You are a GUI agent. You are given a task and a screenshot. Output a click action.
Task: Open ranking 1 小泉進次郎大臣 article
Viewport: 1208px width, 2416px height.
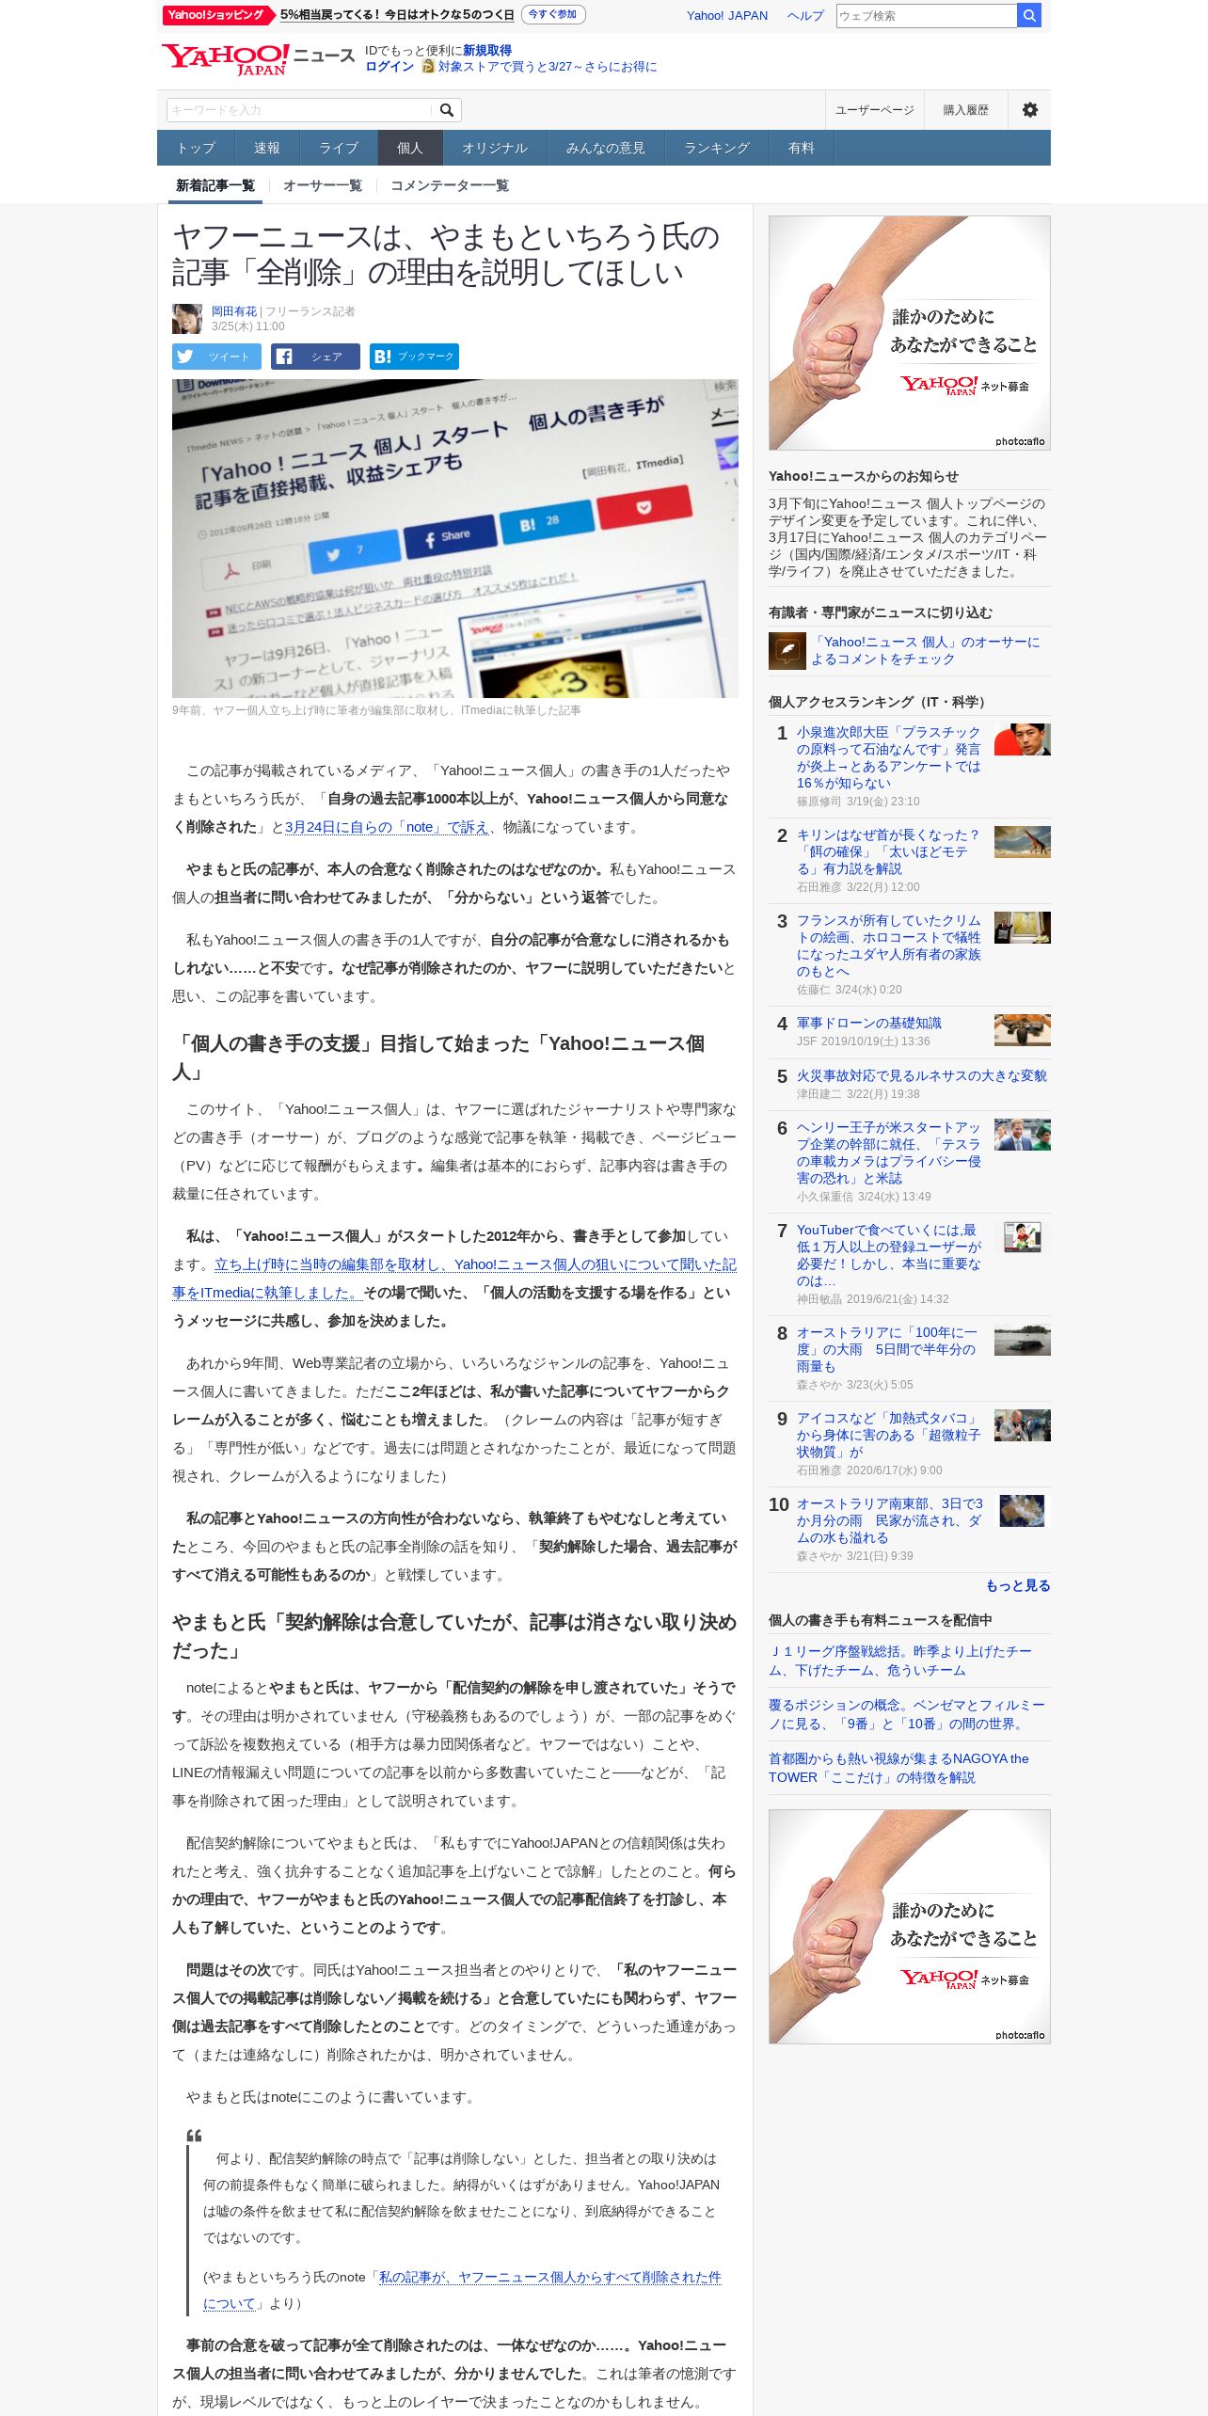coord(889,757)
